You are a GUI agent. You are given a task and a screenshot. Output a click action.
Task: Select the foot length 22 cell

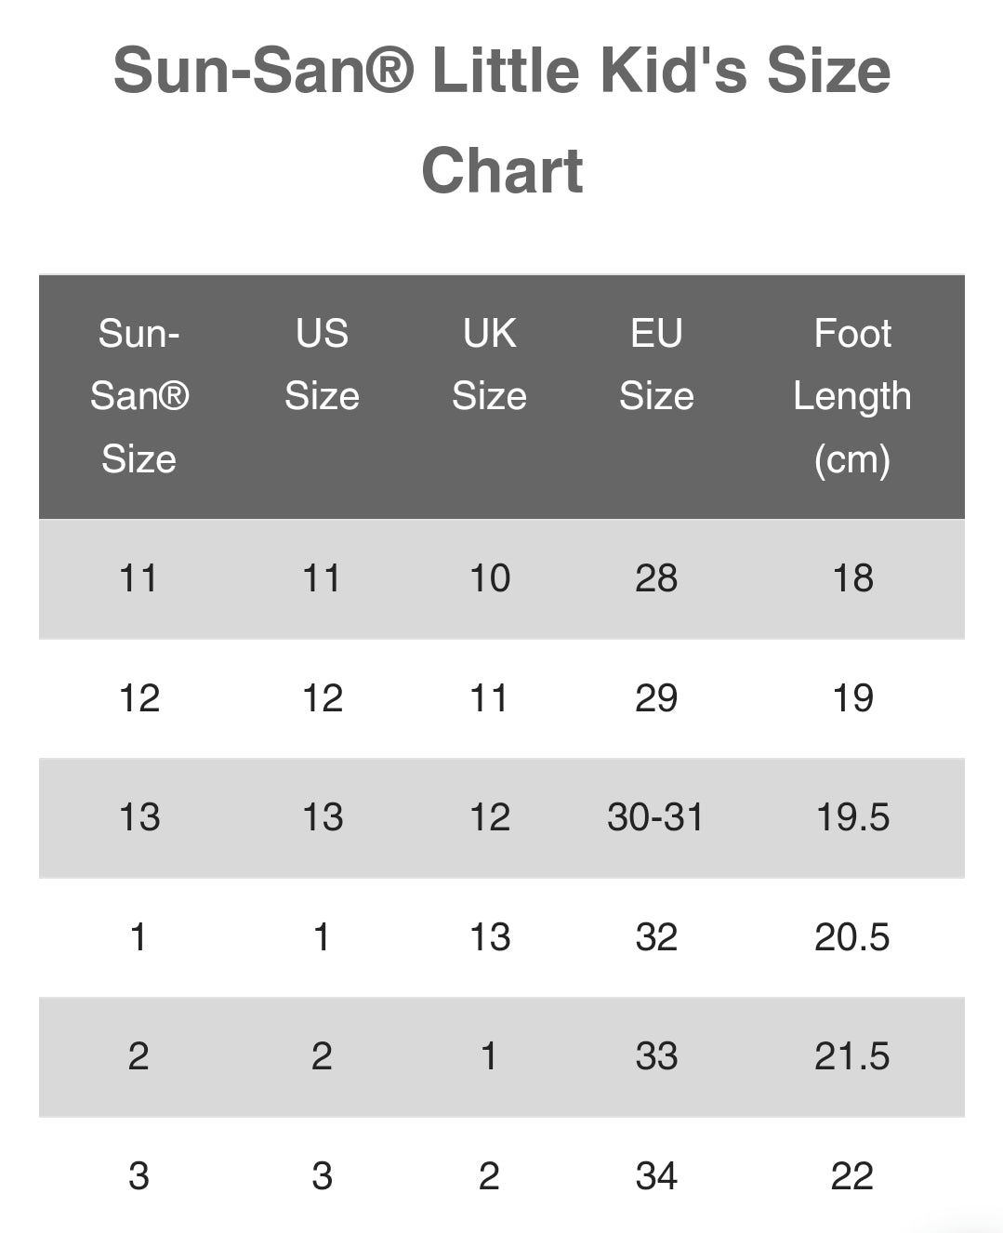point(851,1176)
